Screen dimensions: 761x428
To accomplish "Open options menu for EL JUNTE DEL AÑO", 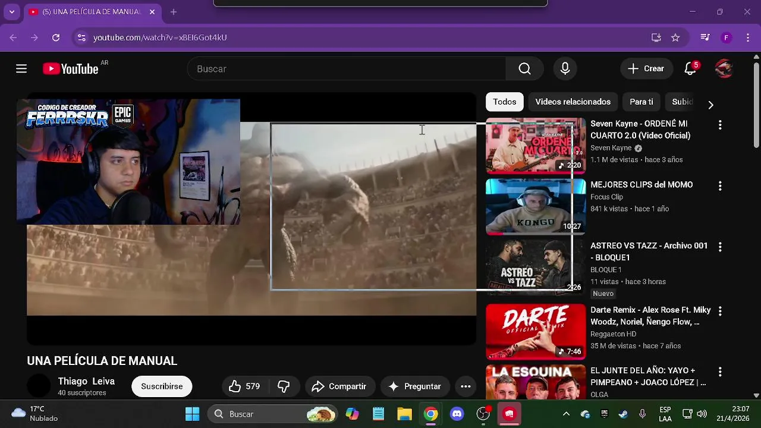I will tap(720, 372).
